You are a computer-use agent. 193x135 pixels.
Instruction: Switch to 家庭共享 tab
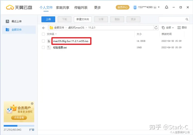pyautogui.click(x=62, y=8)
